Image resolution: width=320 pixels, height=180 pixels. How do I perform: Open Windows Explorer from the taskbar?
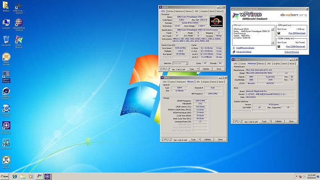(x=23, y=176)
